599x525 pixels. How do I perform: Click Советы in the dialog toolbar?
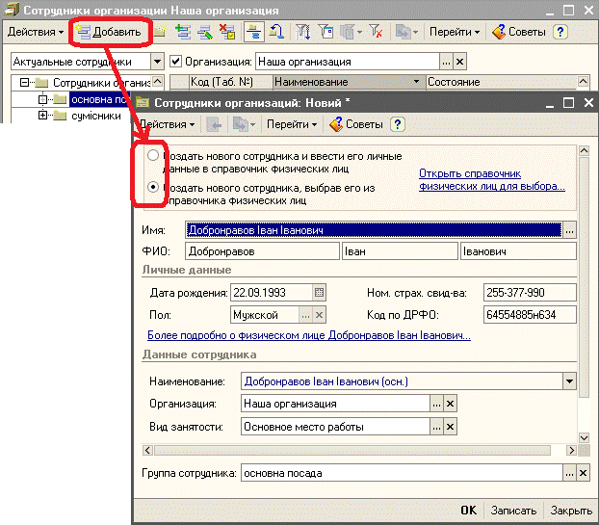pos(356,124)
